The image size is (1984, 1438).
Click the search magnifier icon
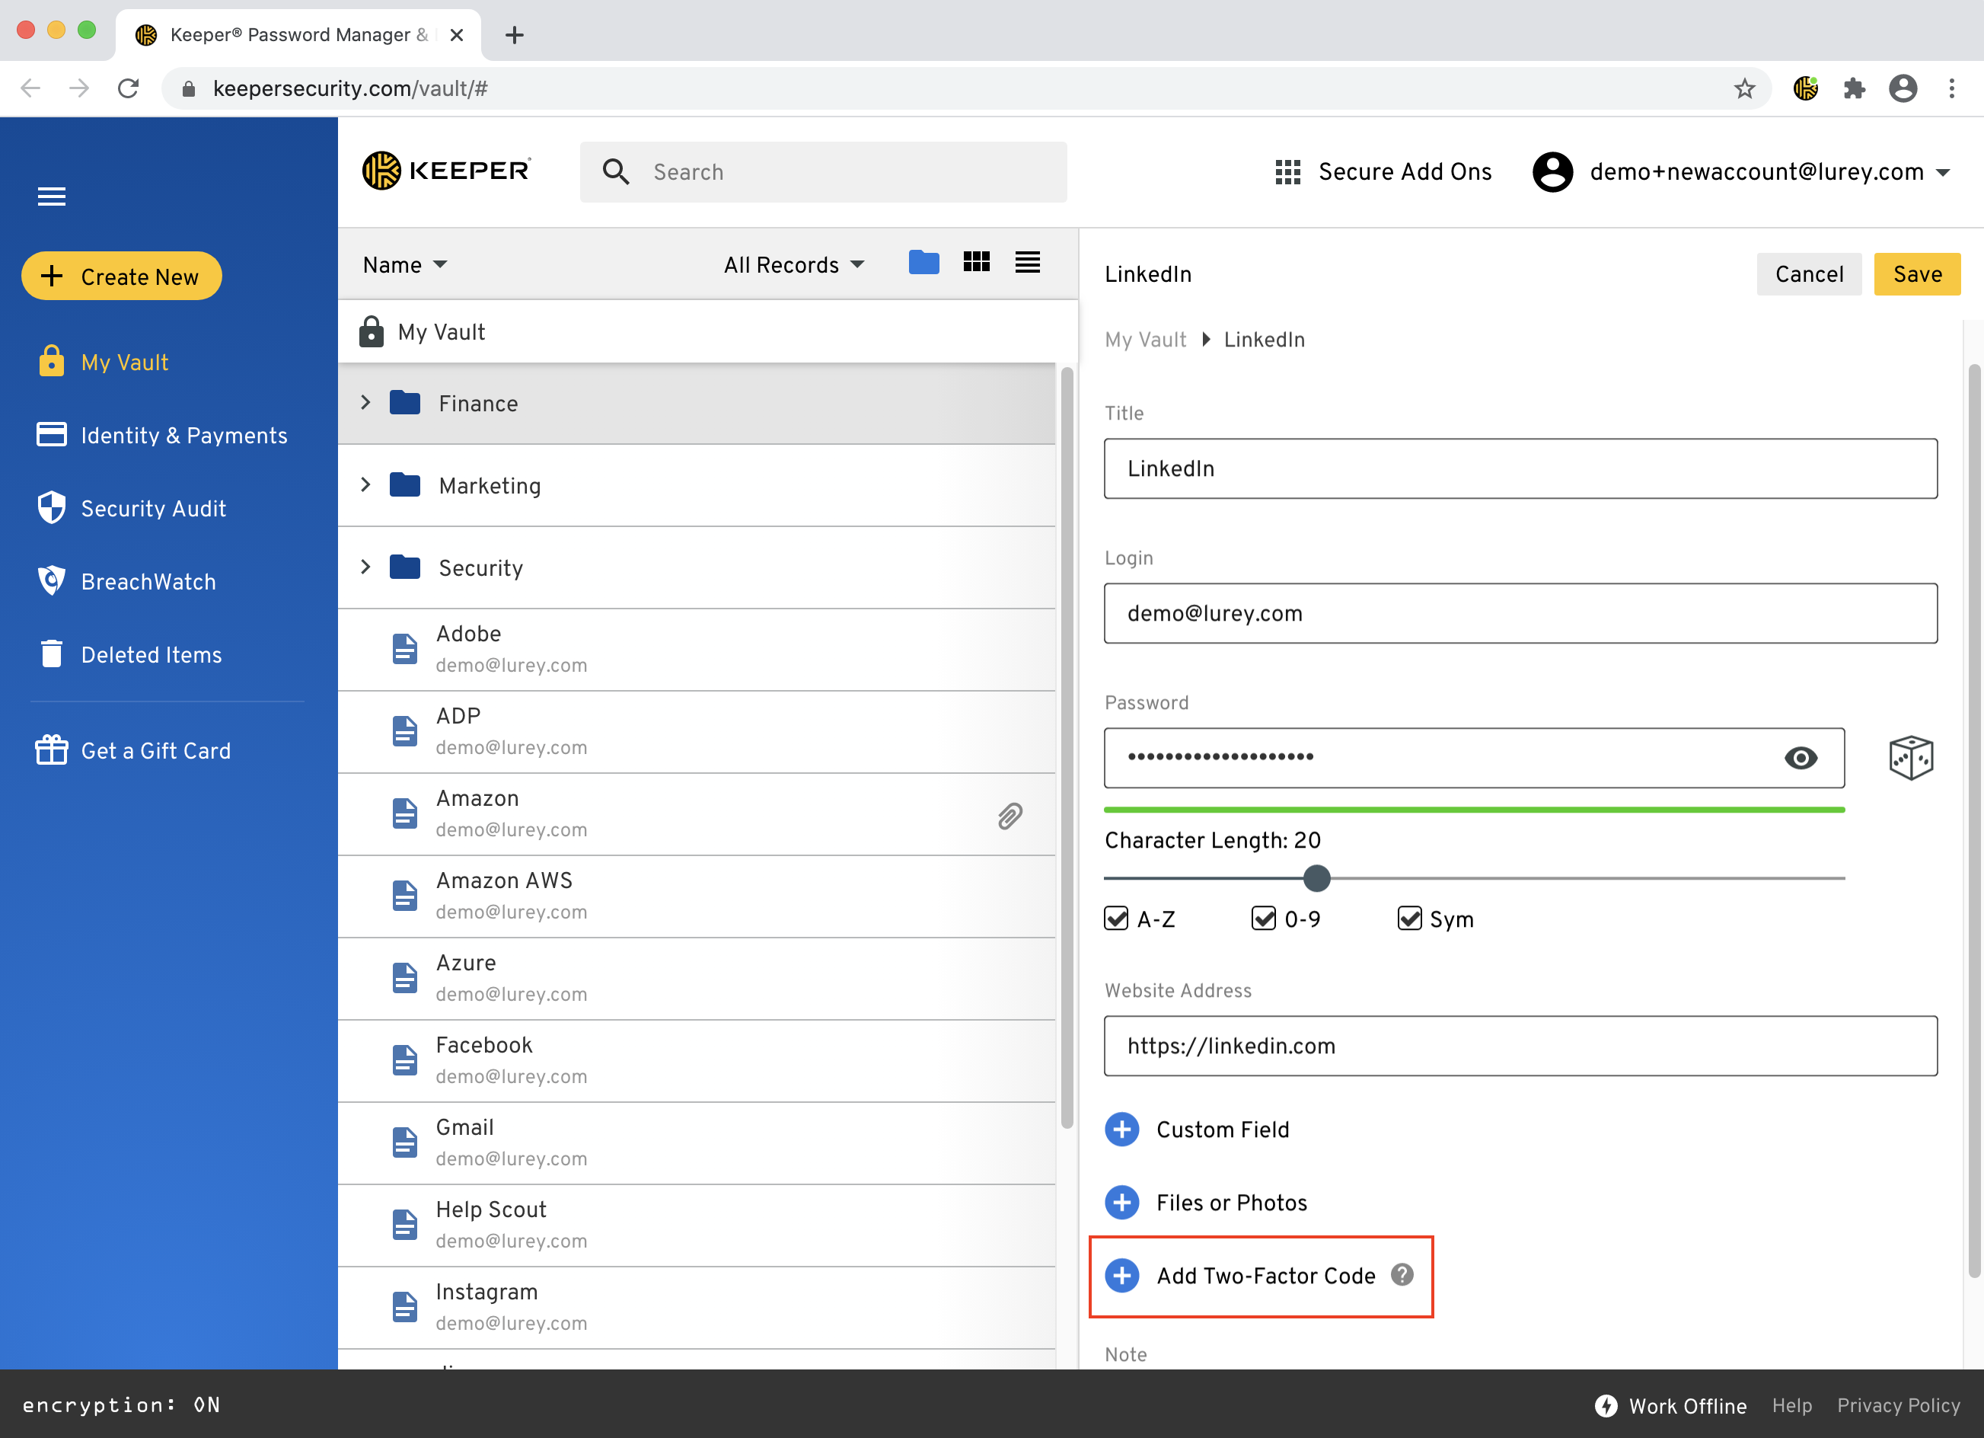pos(616,171)
